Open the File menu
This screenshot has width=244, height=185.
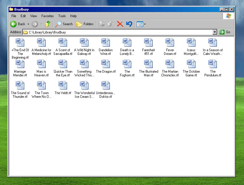[x=14, y=16]
